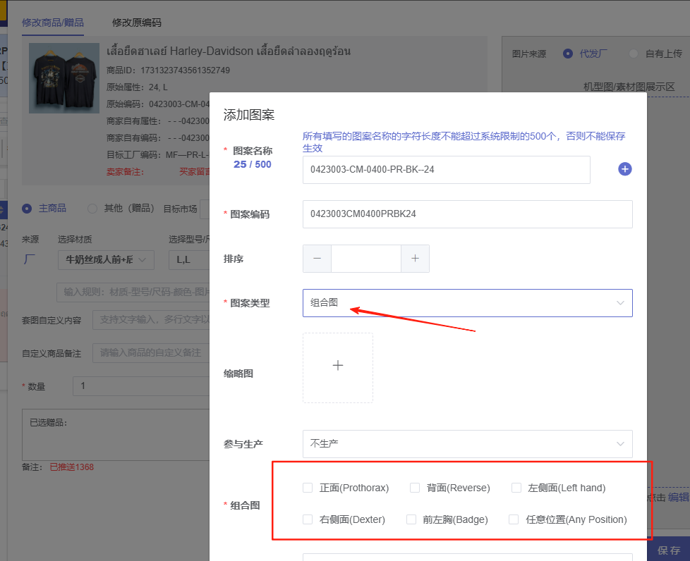Screen dimensions: 690x561
Task: Click the minus stepper in 排序 field
Action: pos(317,259)
